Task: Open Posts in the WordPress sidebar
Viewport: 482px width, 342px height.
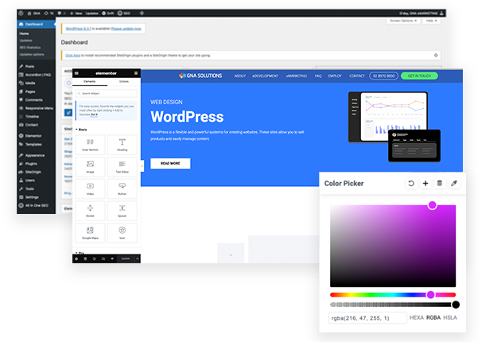Action: point(30,66)
